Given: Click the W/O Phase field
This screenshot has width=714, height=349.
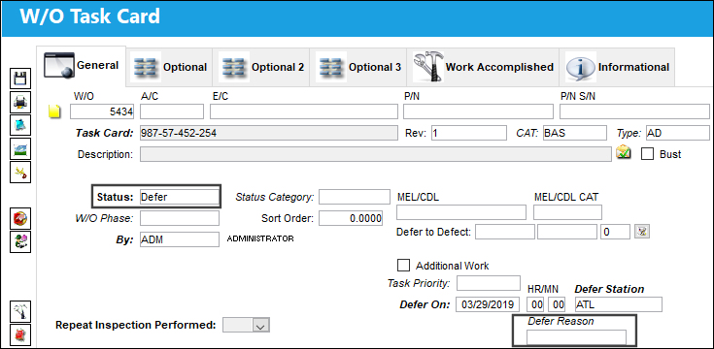Looking at the screenshot, I should coord(180,218).
